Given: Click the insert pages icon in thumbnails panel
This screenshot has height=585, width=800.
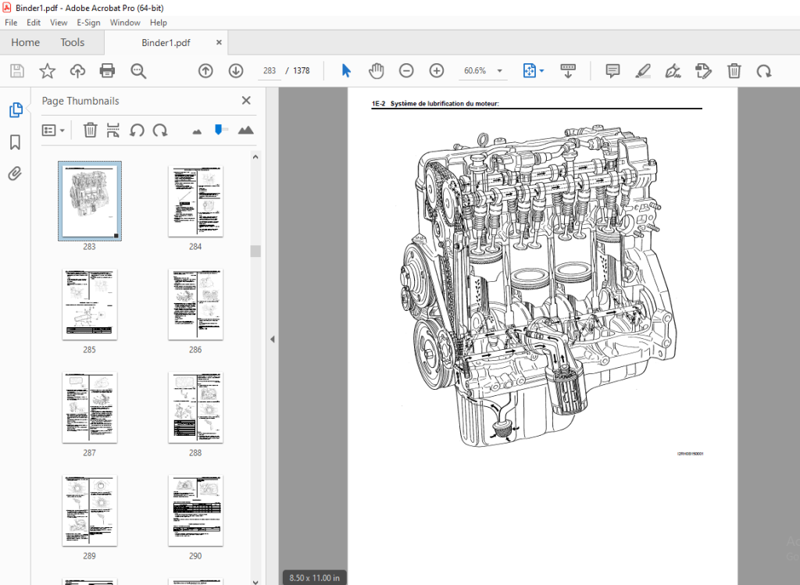Looking at the screenshot, I should click(x=112, y=130).
